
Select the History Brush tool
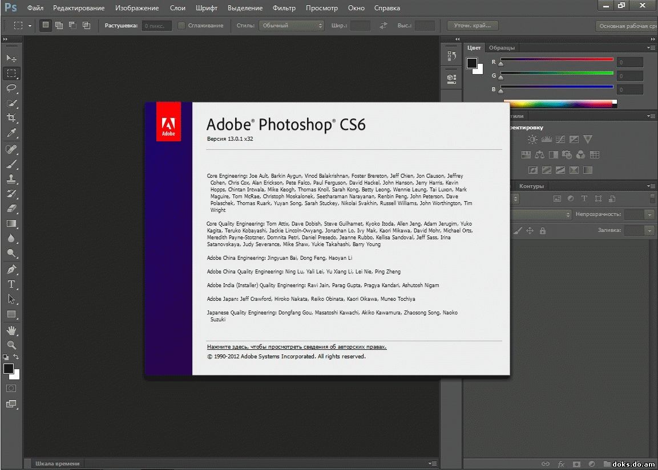pos(11,194)
